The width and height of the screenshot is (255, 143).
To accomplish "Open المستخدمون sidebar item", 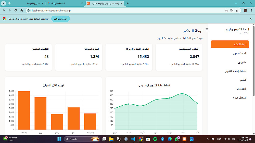I will (x=239, y=53).
